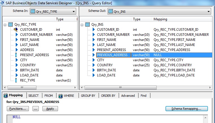Switch to the FROM tab
Screen dimensions: 215x123
[49, 96]
